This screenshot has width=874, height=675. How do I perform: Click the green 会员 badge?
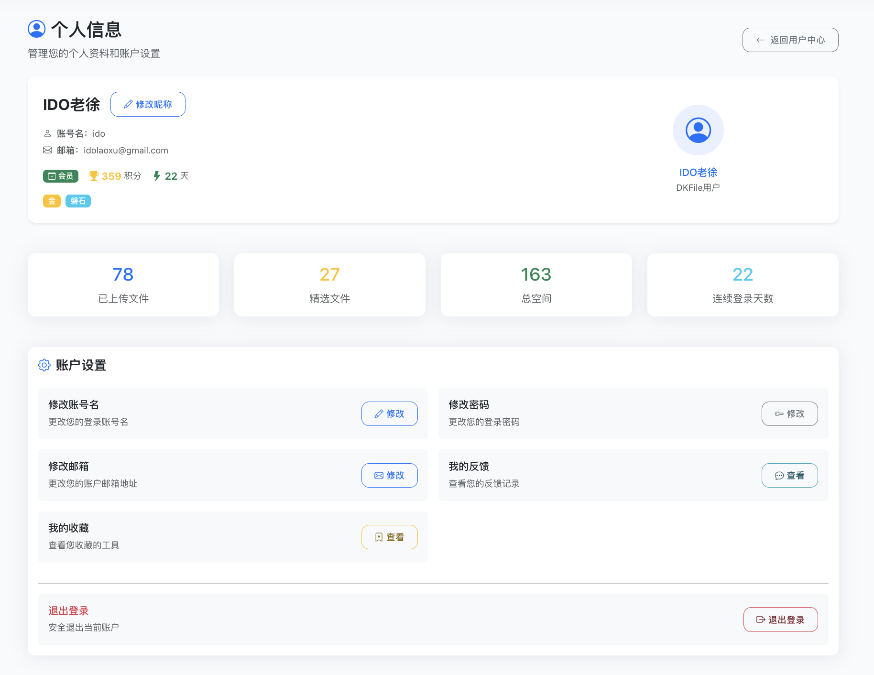pyautogui.click(x=61, y=176)
